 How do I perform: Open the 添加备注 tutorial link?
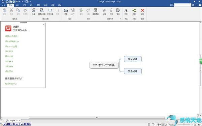click(9, 61)
